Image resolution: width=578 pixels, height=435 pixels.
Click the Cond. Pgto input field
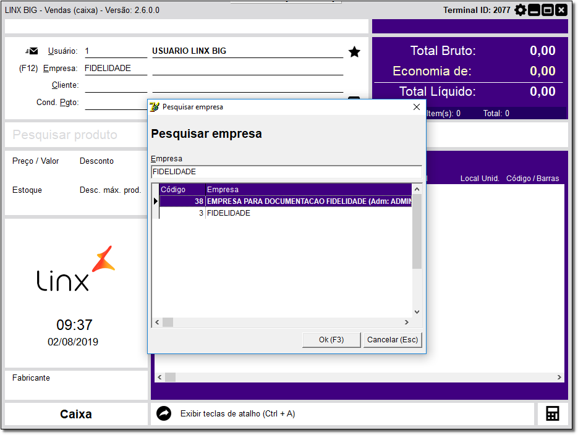[x=116, y=103]
